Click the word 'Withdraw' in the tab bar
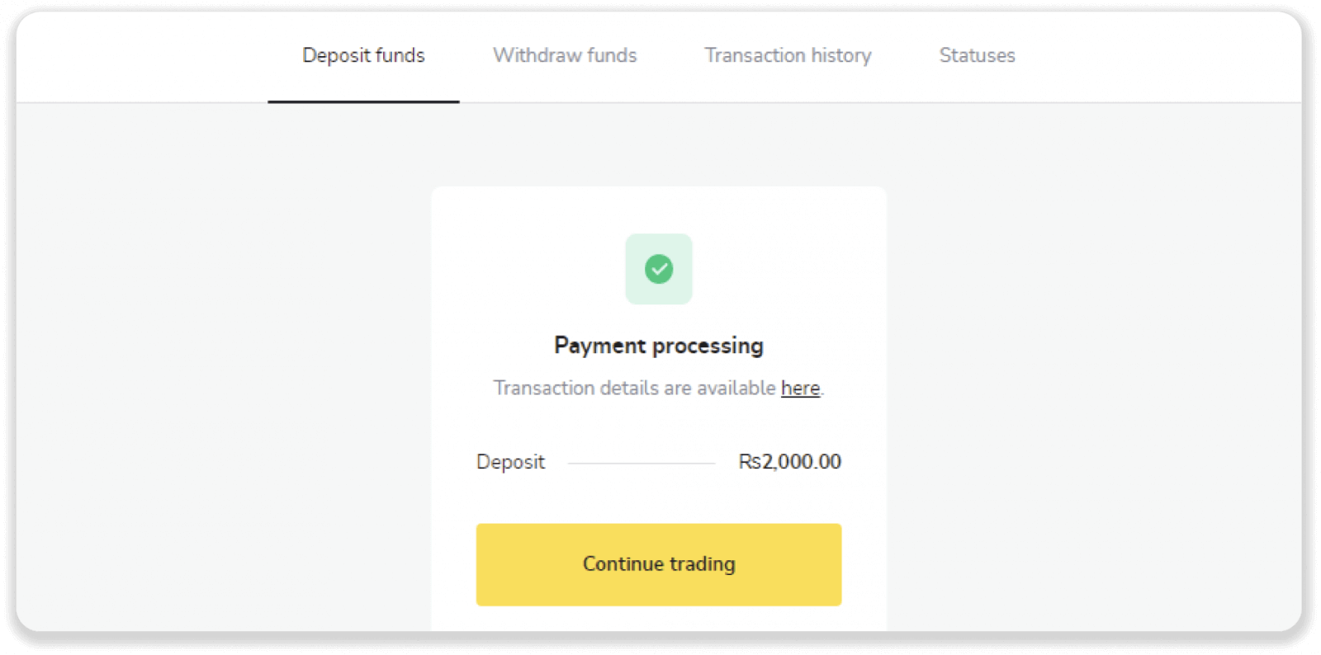Image resolution: width=1321 pixels, height=655 pixels. (x=537, y=55)
